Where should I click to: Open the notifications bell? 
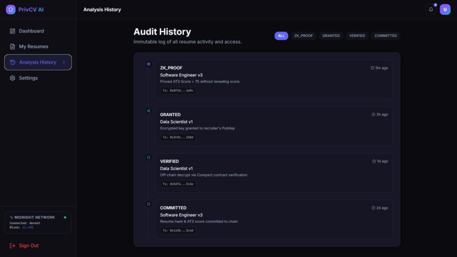click(431, 9)
